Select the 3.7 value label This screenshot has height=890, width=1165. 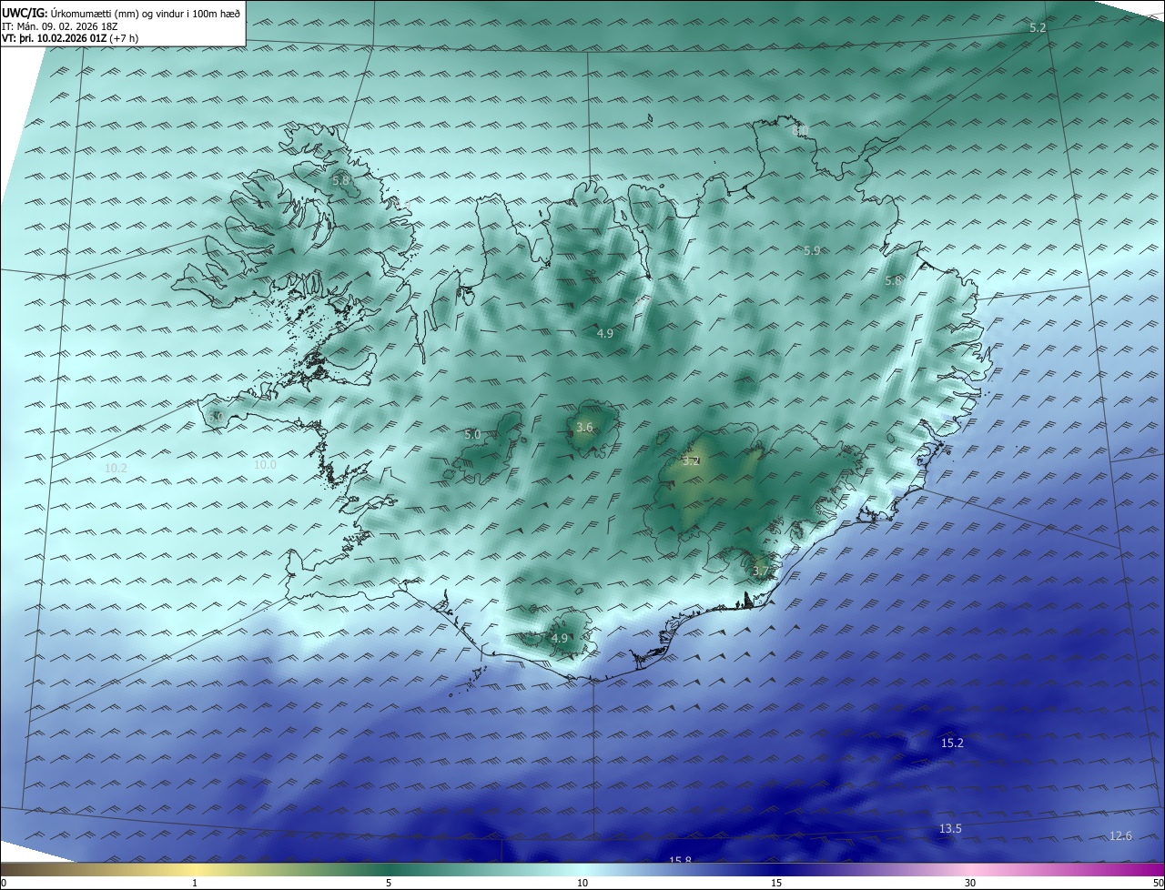coord(762,571)
